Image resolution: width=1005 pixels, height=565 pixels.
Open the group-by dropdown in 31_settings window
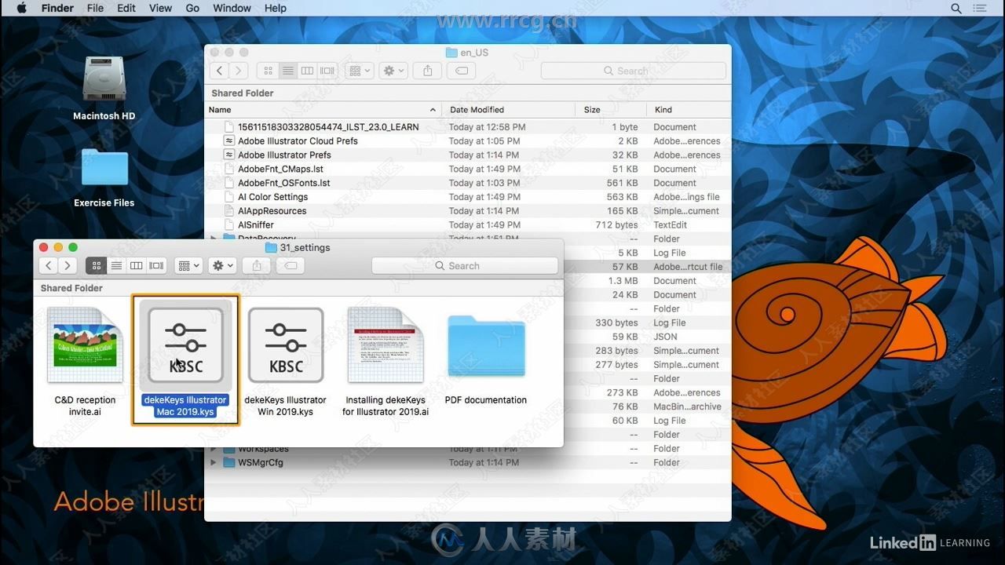(x=188, y=266)
